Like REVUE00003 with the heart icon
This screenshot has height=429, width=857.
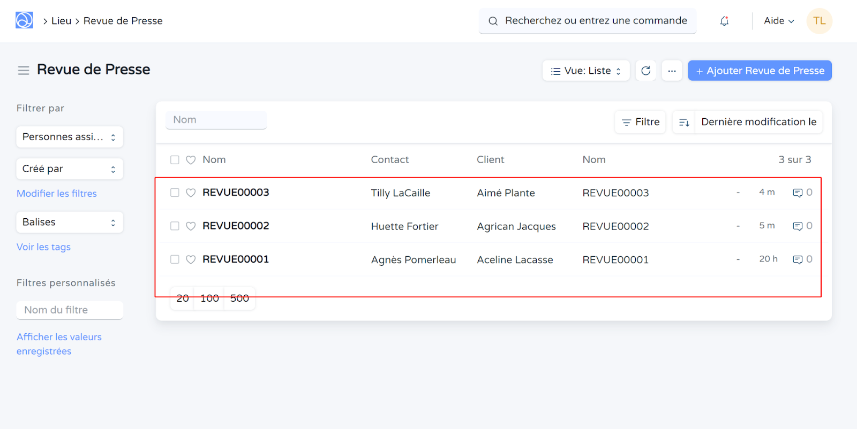pyautogui.click(x=191, y=193)
